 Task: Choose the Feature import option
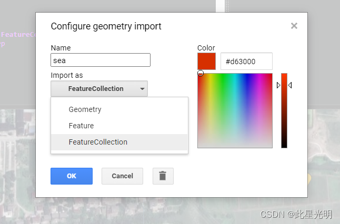click(x=81, y=126)
